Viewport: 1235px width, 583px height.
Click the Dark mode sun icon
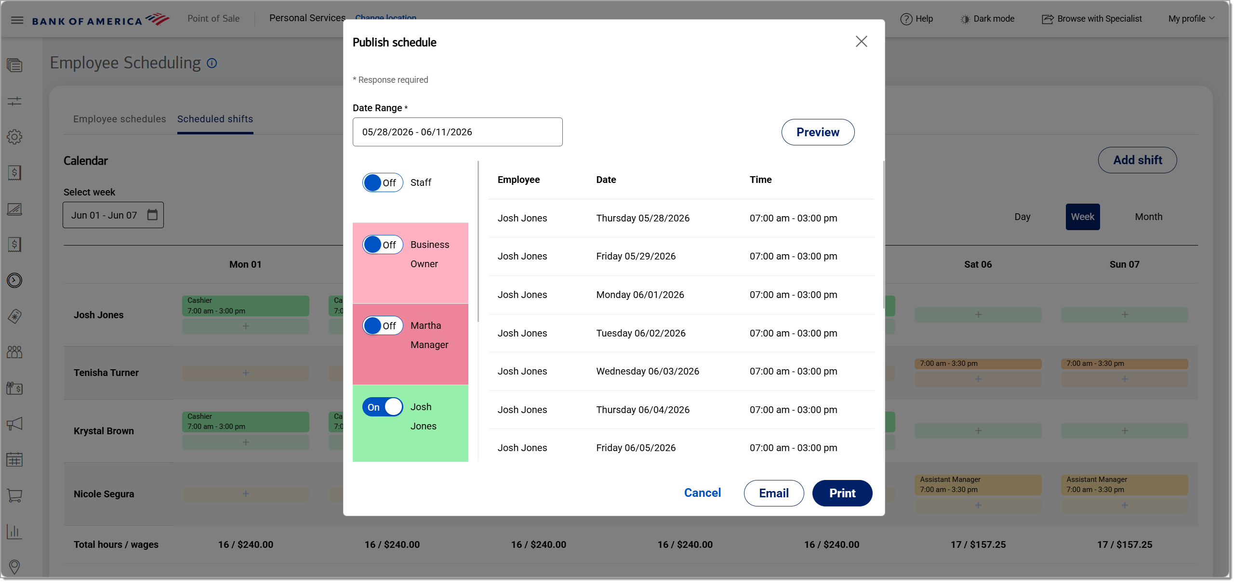tap(965, 19)
